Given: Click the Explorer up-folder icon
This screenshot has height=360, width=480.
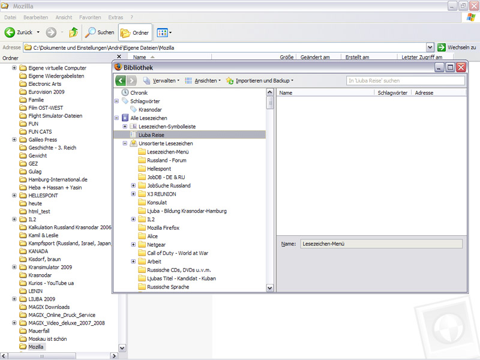Looking at the screenshot, I should pos(73,32).
